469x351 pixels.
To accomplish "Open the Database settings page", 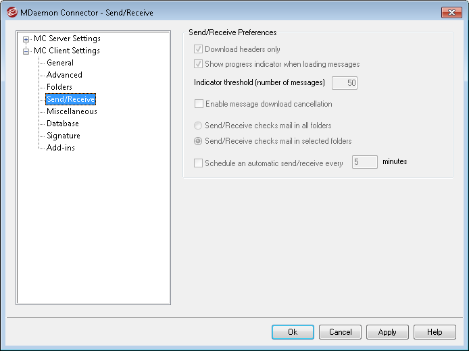I will point(63,124).
